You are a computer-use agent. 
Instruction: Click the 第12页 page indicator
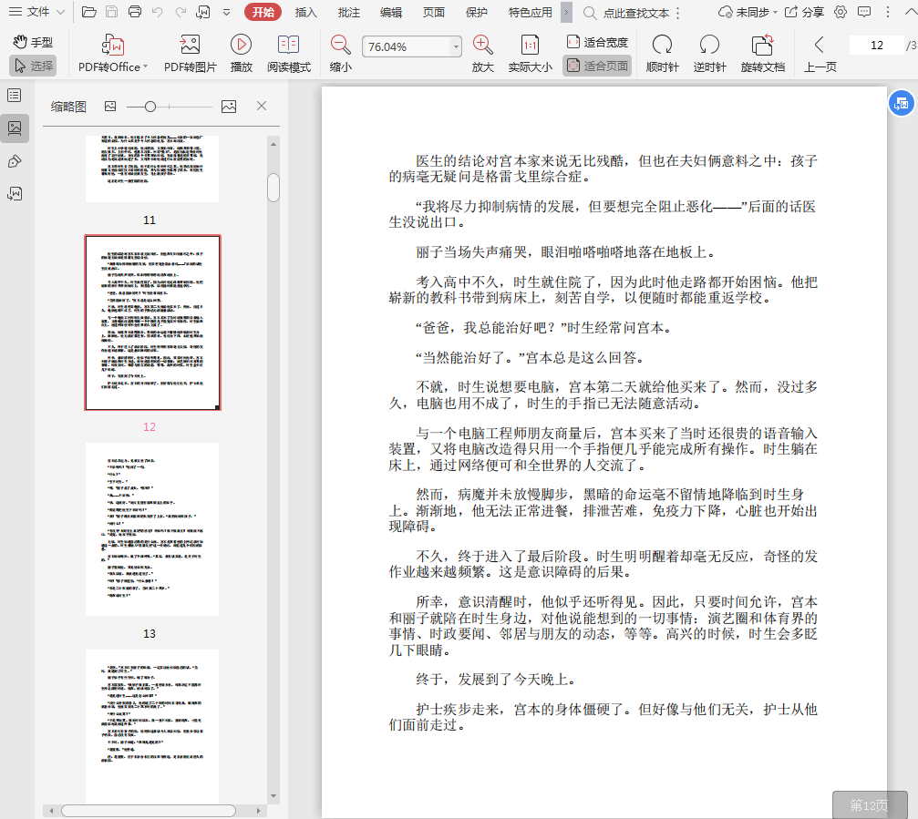click(x=869, y=805)
